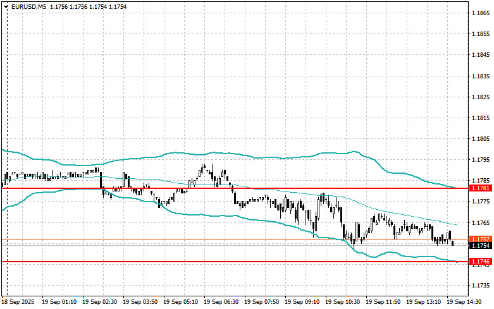Click the 19 Sep 05:10 time label
The width and height of the screenshot is (494, 309).
(180, 302)
